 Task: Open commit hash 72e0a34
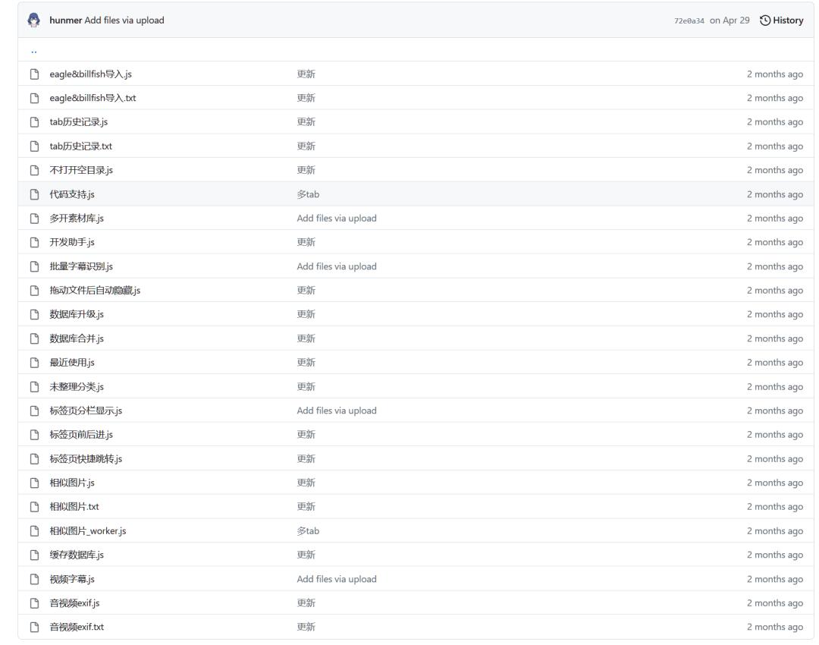point(689,21)
